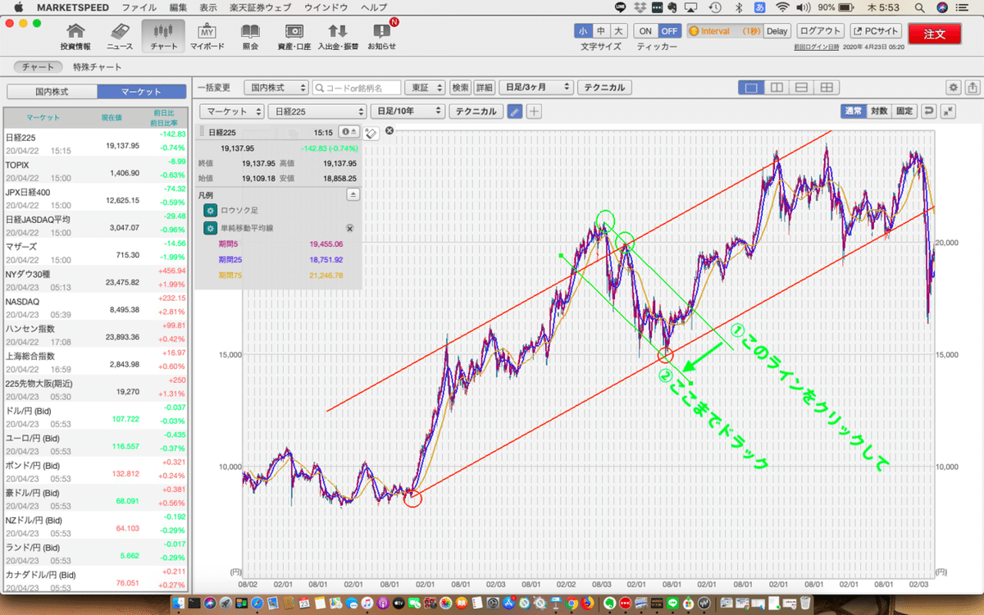Image resolution: width=984 pixels, height=615 pixels.
Task: Turn ticker OFF
Action: coord(669,31)
